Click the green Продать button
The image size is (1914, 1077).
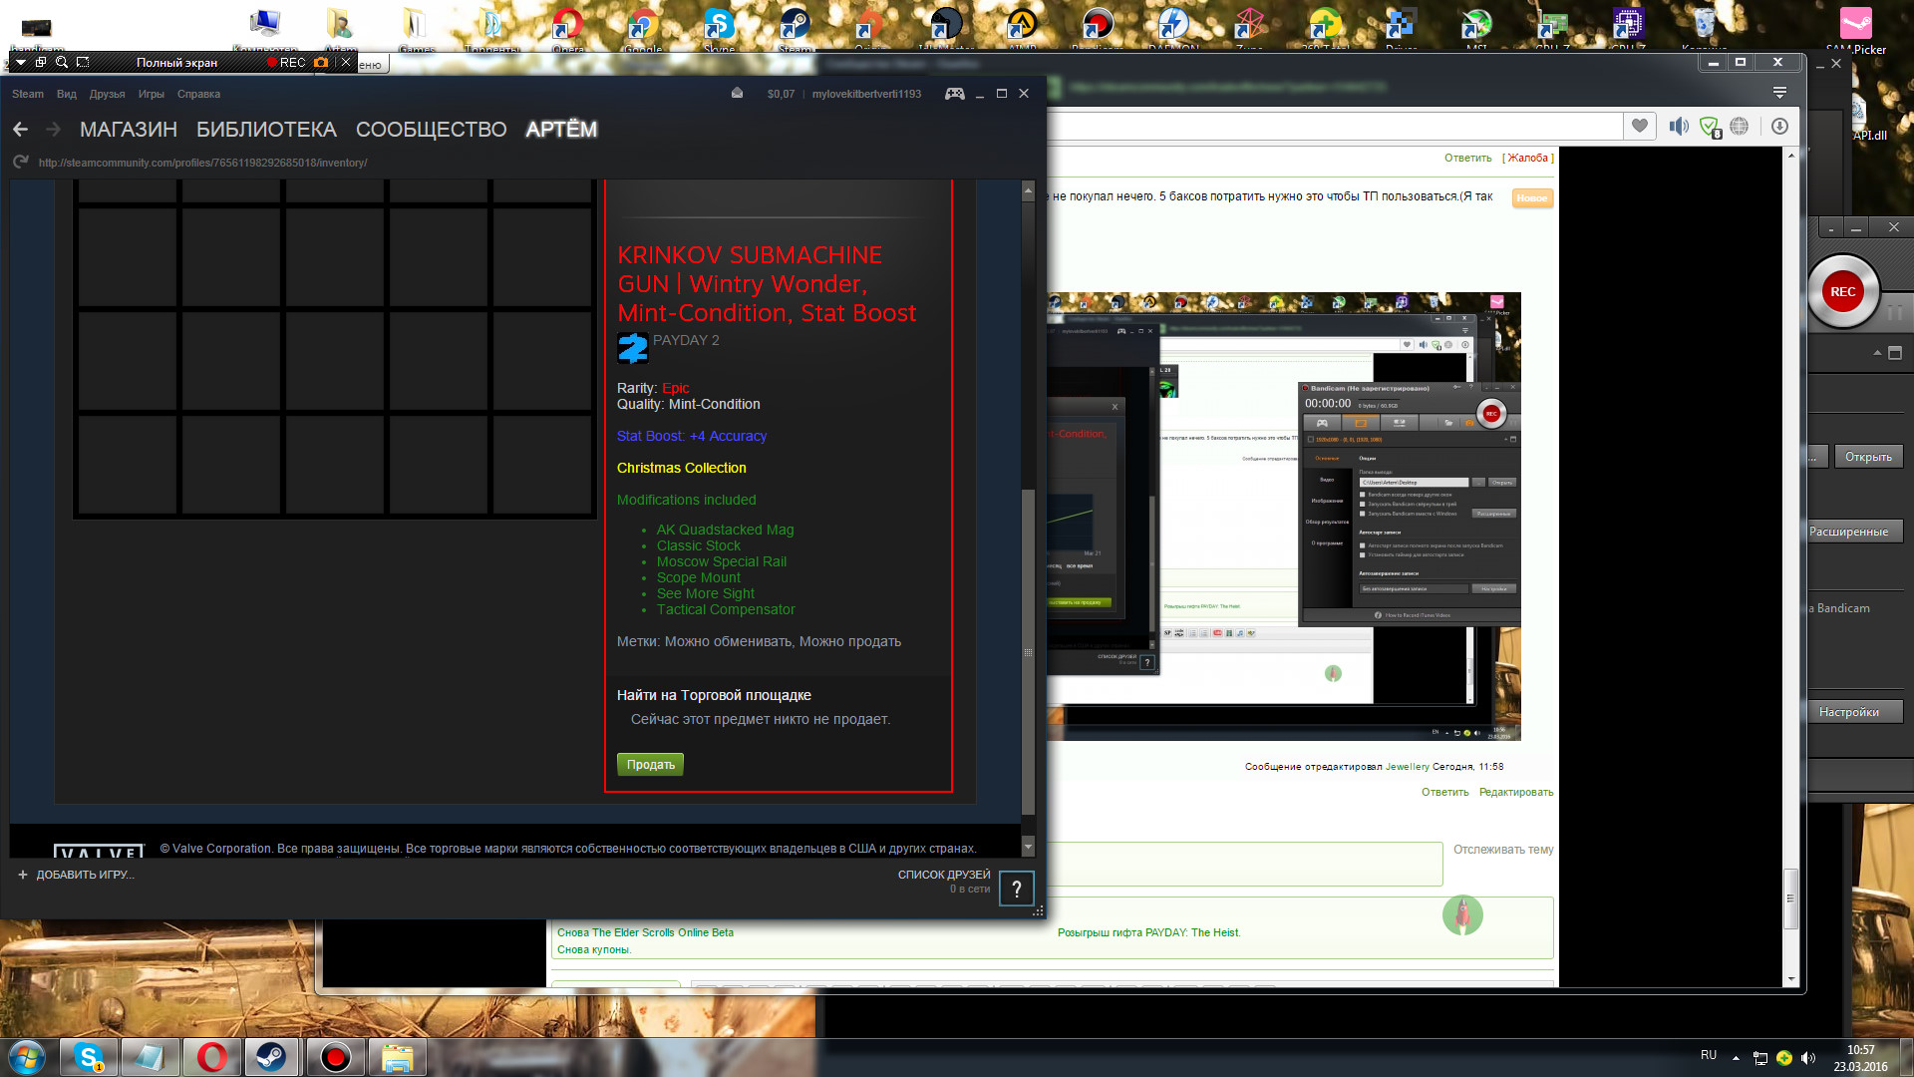click(x=650, y=765)
